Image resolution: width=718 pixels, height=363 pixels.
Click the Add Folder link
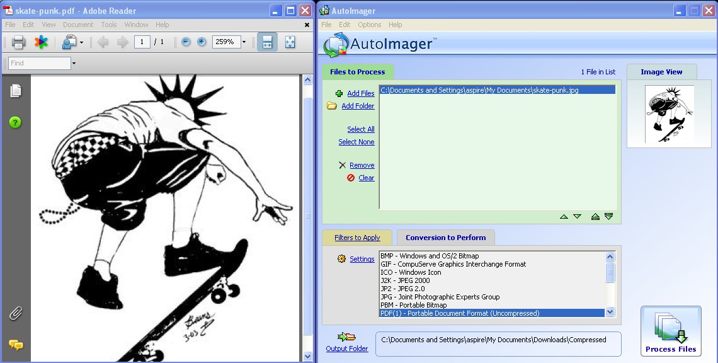358,106
